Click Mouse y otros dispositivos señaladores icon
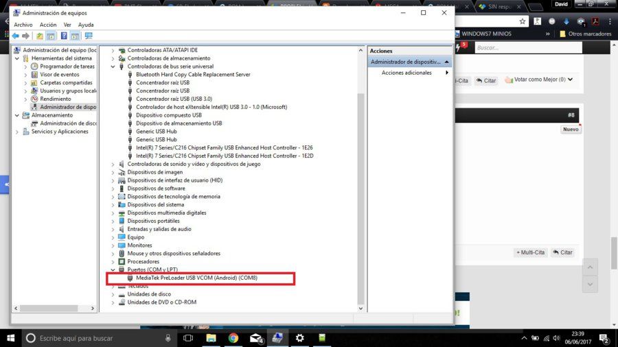618x347 pixels. (122, 253)
